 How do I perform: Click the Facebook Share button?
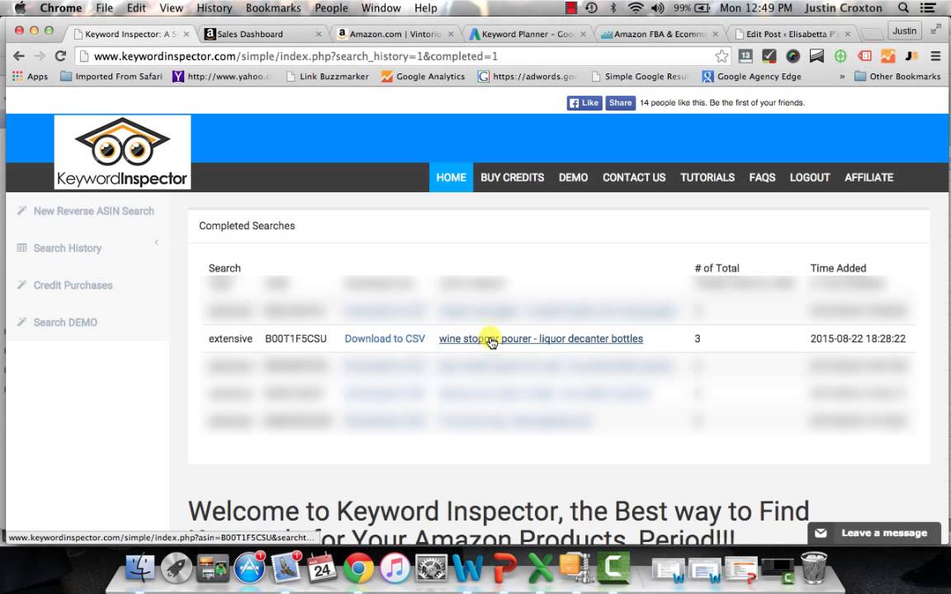point(621,103)
